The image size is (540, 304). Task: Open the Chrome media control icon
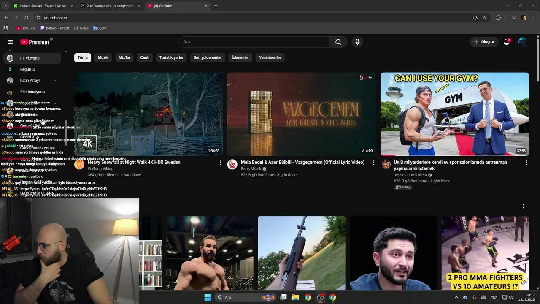click(513, 18)
